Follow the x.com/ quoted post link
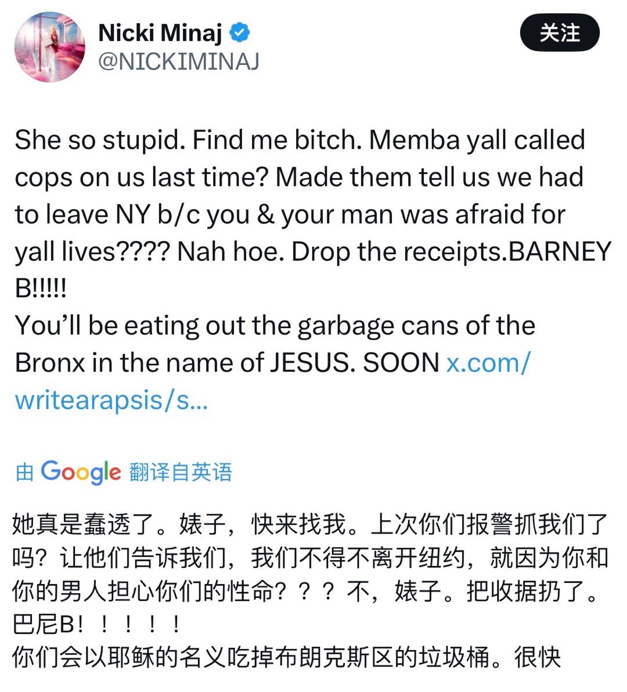The height and width of the screenshot is (692, 627). [488, 363]
